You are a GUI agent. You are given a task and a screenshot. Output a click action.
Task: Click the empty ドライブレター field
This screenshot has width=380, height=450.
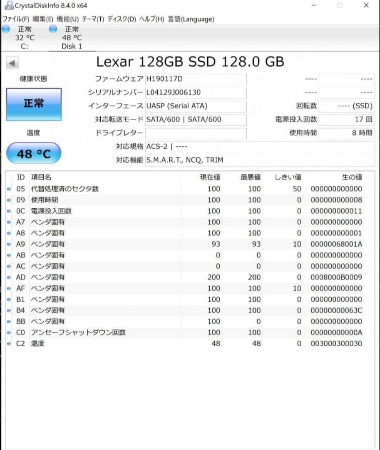pos(196,133)
